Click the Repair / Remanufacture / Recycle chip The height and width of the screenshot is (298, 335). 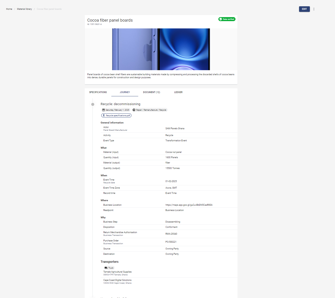(150, 110)
